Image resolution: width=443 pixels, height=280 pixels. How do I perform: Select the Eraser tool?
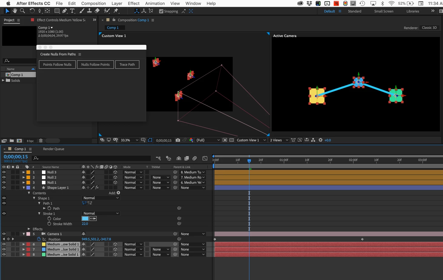(x=97, y=11)
